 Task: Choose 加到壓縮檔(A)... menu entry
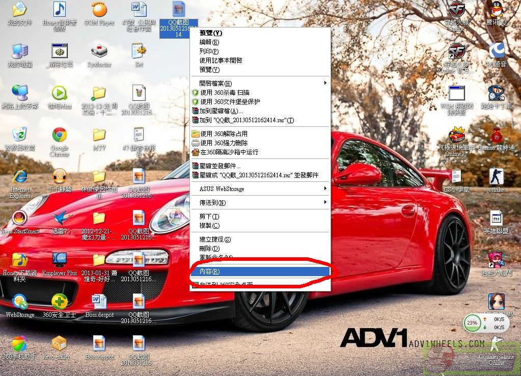point(221,111)
